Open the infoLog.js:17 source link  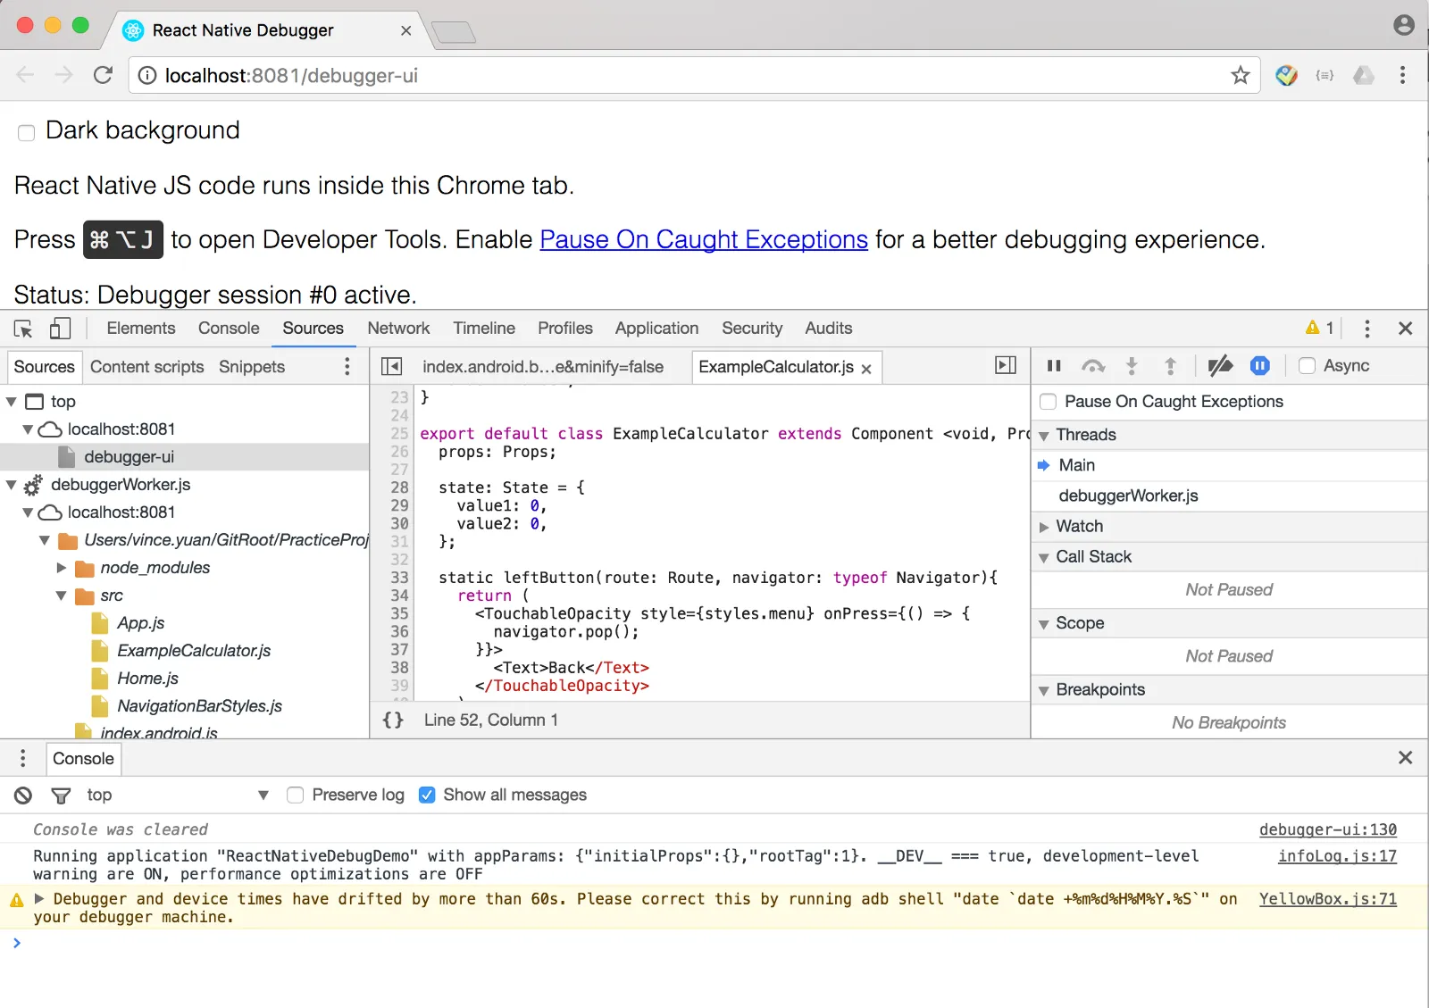tap(1338, 855)
